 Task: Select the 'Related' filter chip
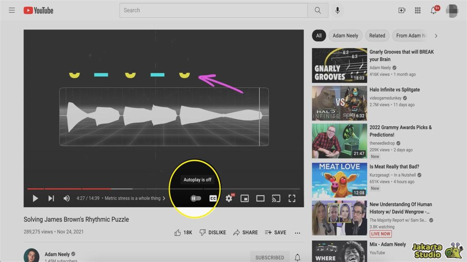pos(377,35)
